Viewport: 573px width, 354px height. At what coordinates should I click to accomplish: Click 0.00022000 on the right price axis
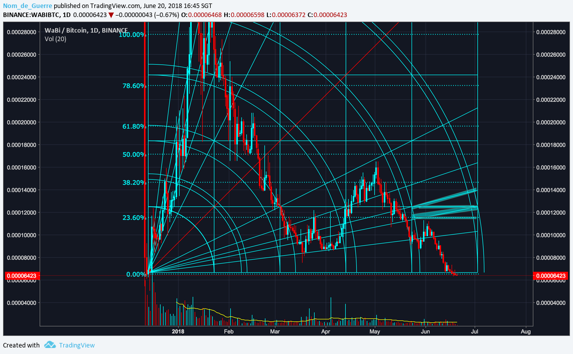click(x=551, y=100)
